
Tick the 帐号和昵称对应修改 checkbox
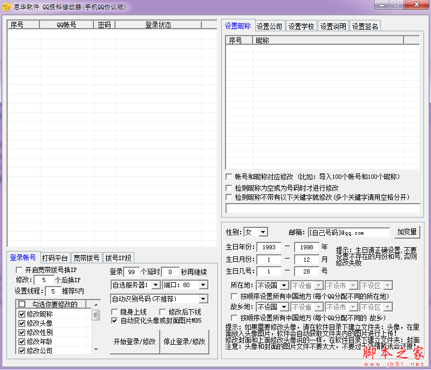229,177
